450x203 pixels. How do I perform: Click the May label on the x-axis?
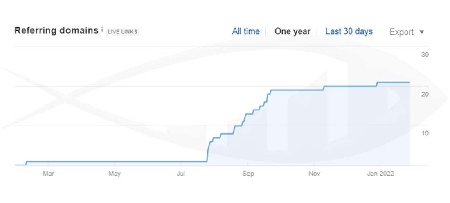point(115,174)
